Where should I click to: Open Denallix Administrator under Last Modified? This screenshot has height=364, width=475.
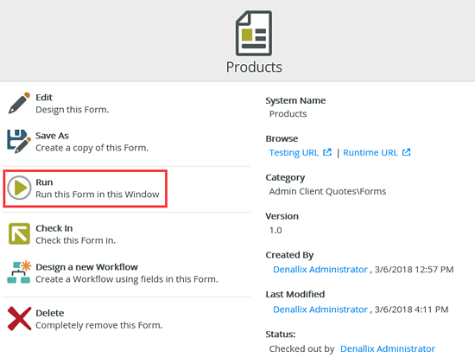(x=320, y=310)
